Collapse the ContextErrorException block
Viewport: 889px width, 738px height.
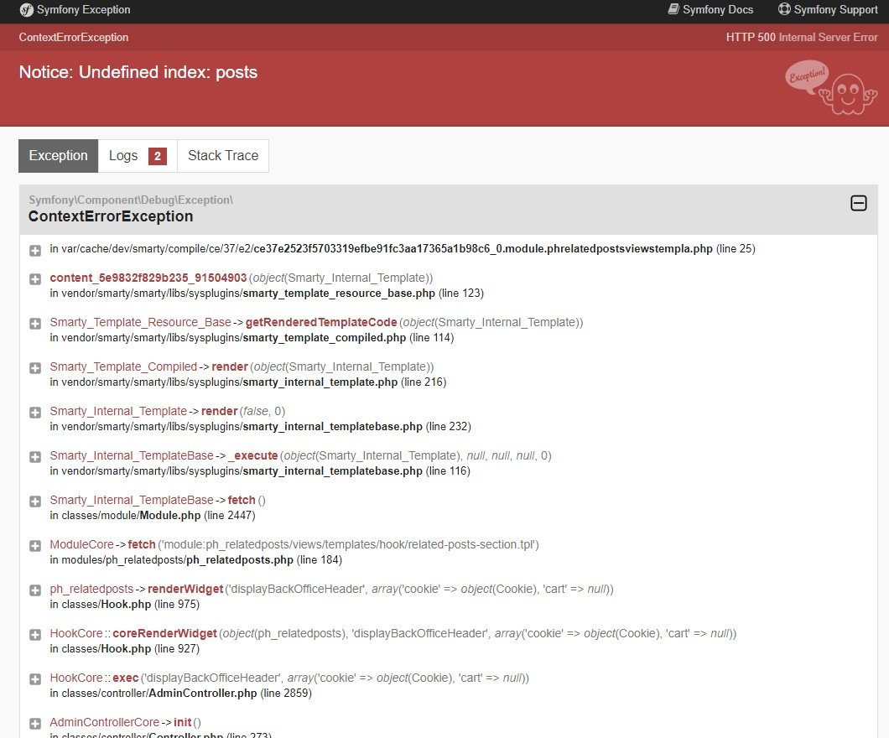tap(858, 203)
